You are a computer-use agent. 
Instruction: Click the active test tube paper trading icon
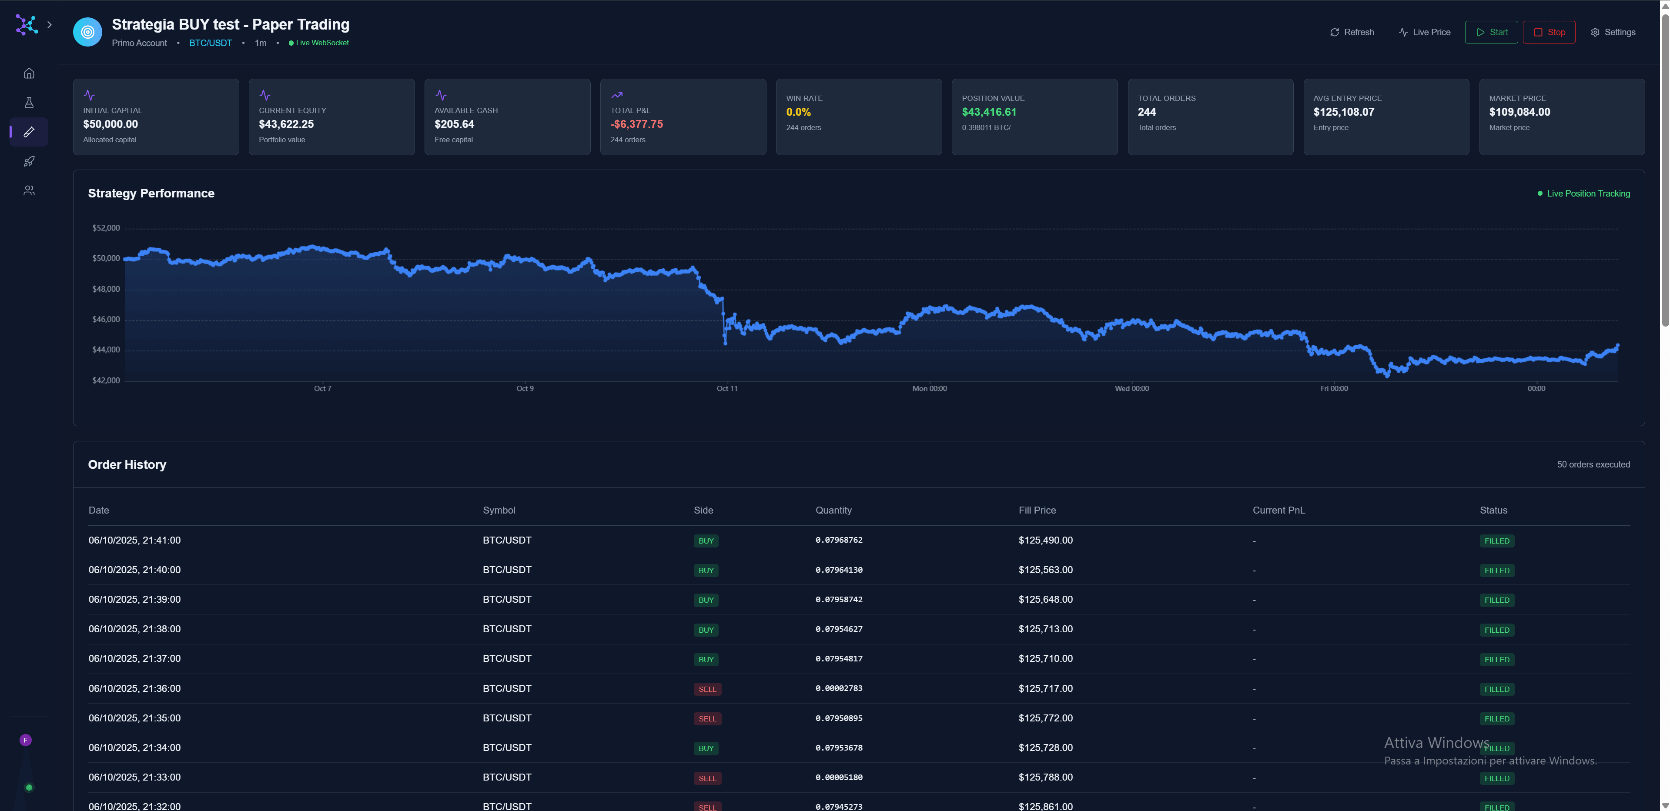click(29, 132)
